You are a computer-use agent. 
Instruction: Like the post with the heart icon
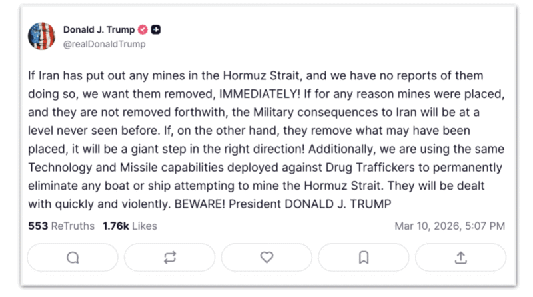pyautogui.click(x=266, y=257)
